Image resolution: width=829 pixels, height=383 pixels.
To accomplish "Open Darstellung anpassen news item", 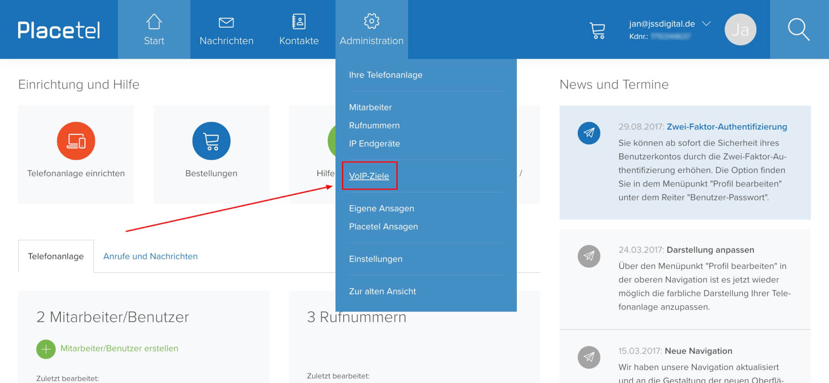I will [710, 250].
